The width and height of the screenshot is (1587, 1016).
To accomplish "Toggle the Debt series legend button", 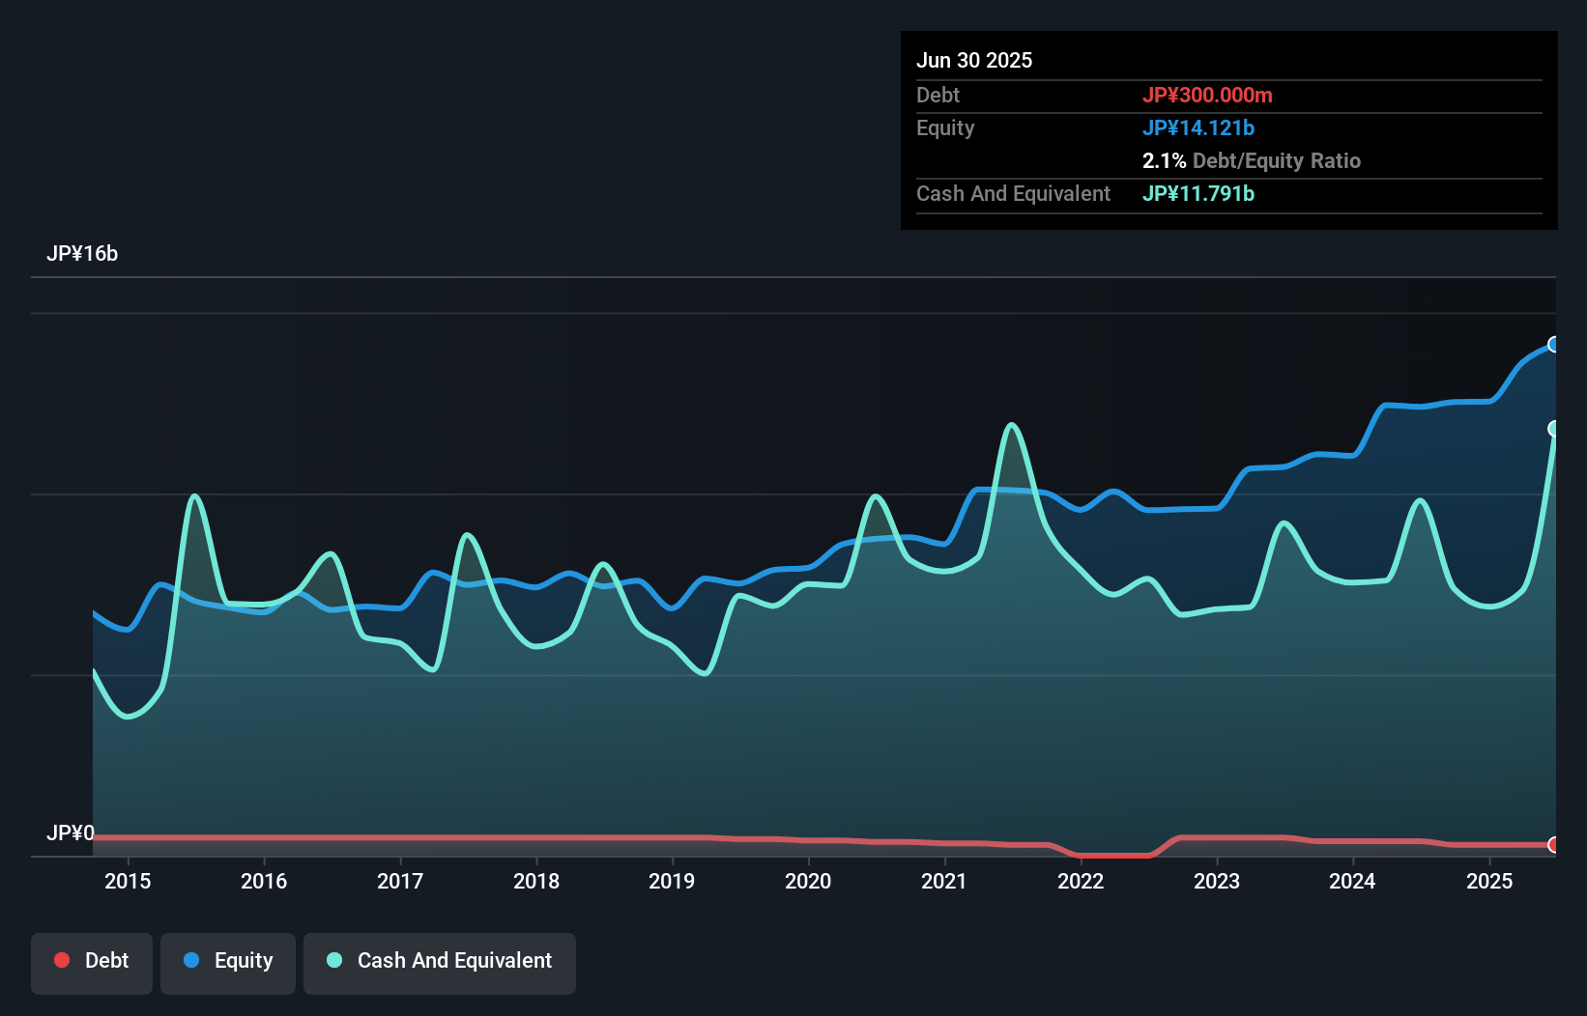I will click(x=92, y=962).
